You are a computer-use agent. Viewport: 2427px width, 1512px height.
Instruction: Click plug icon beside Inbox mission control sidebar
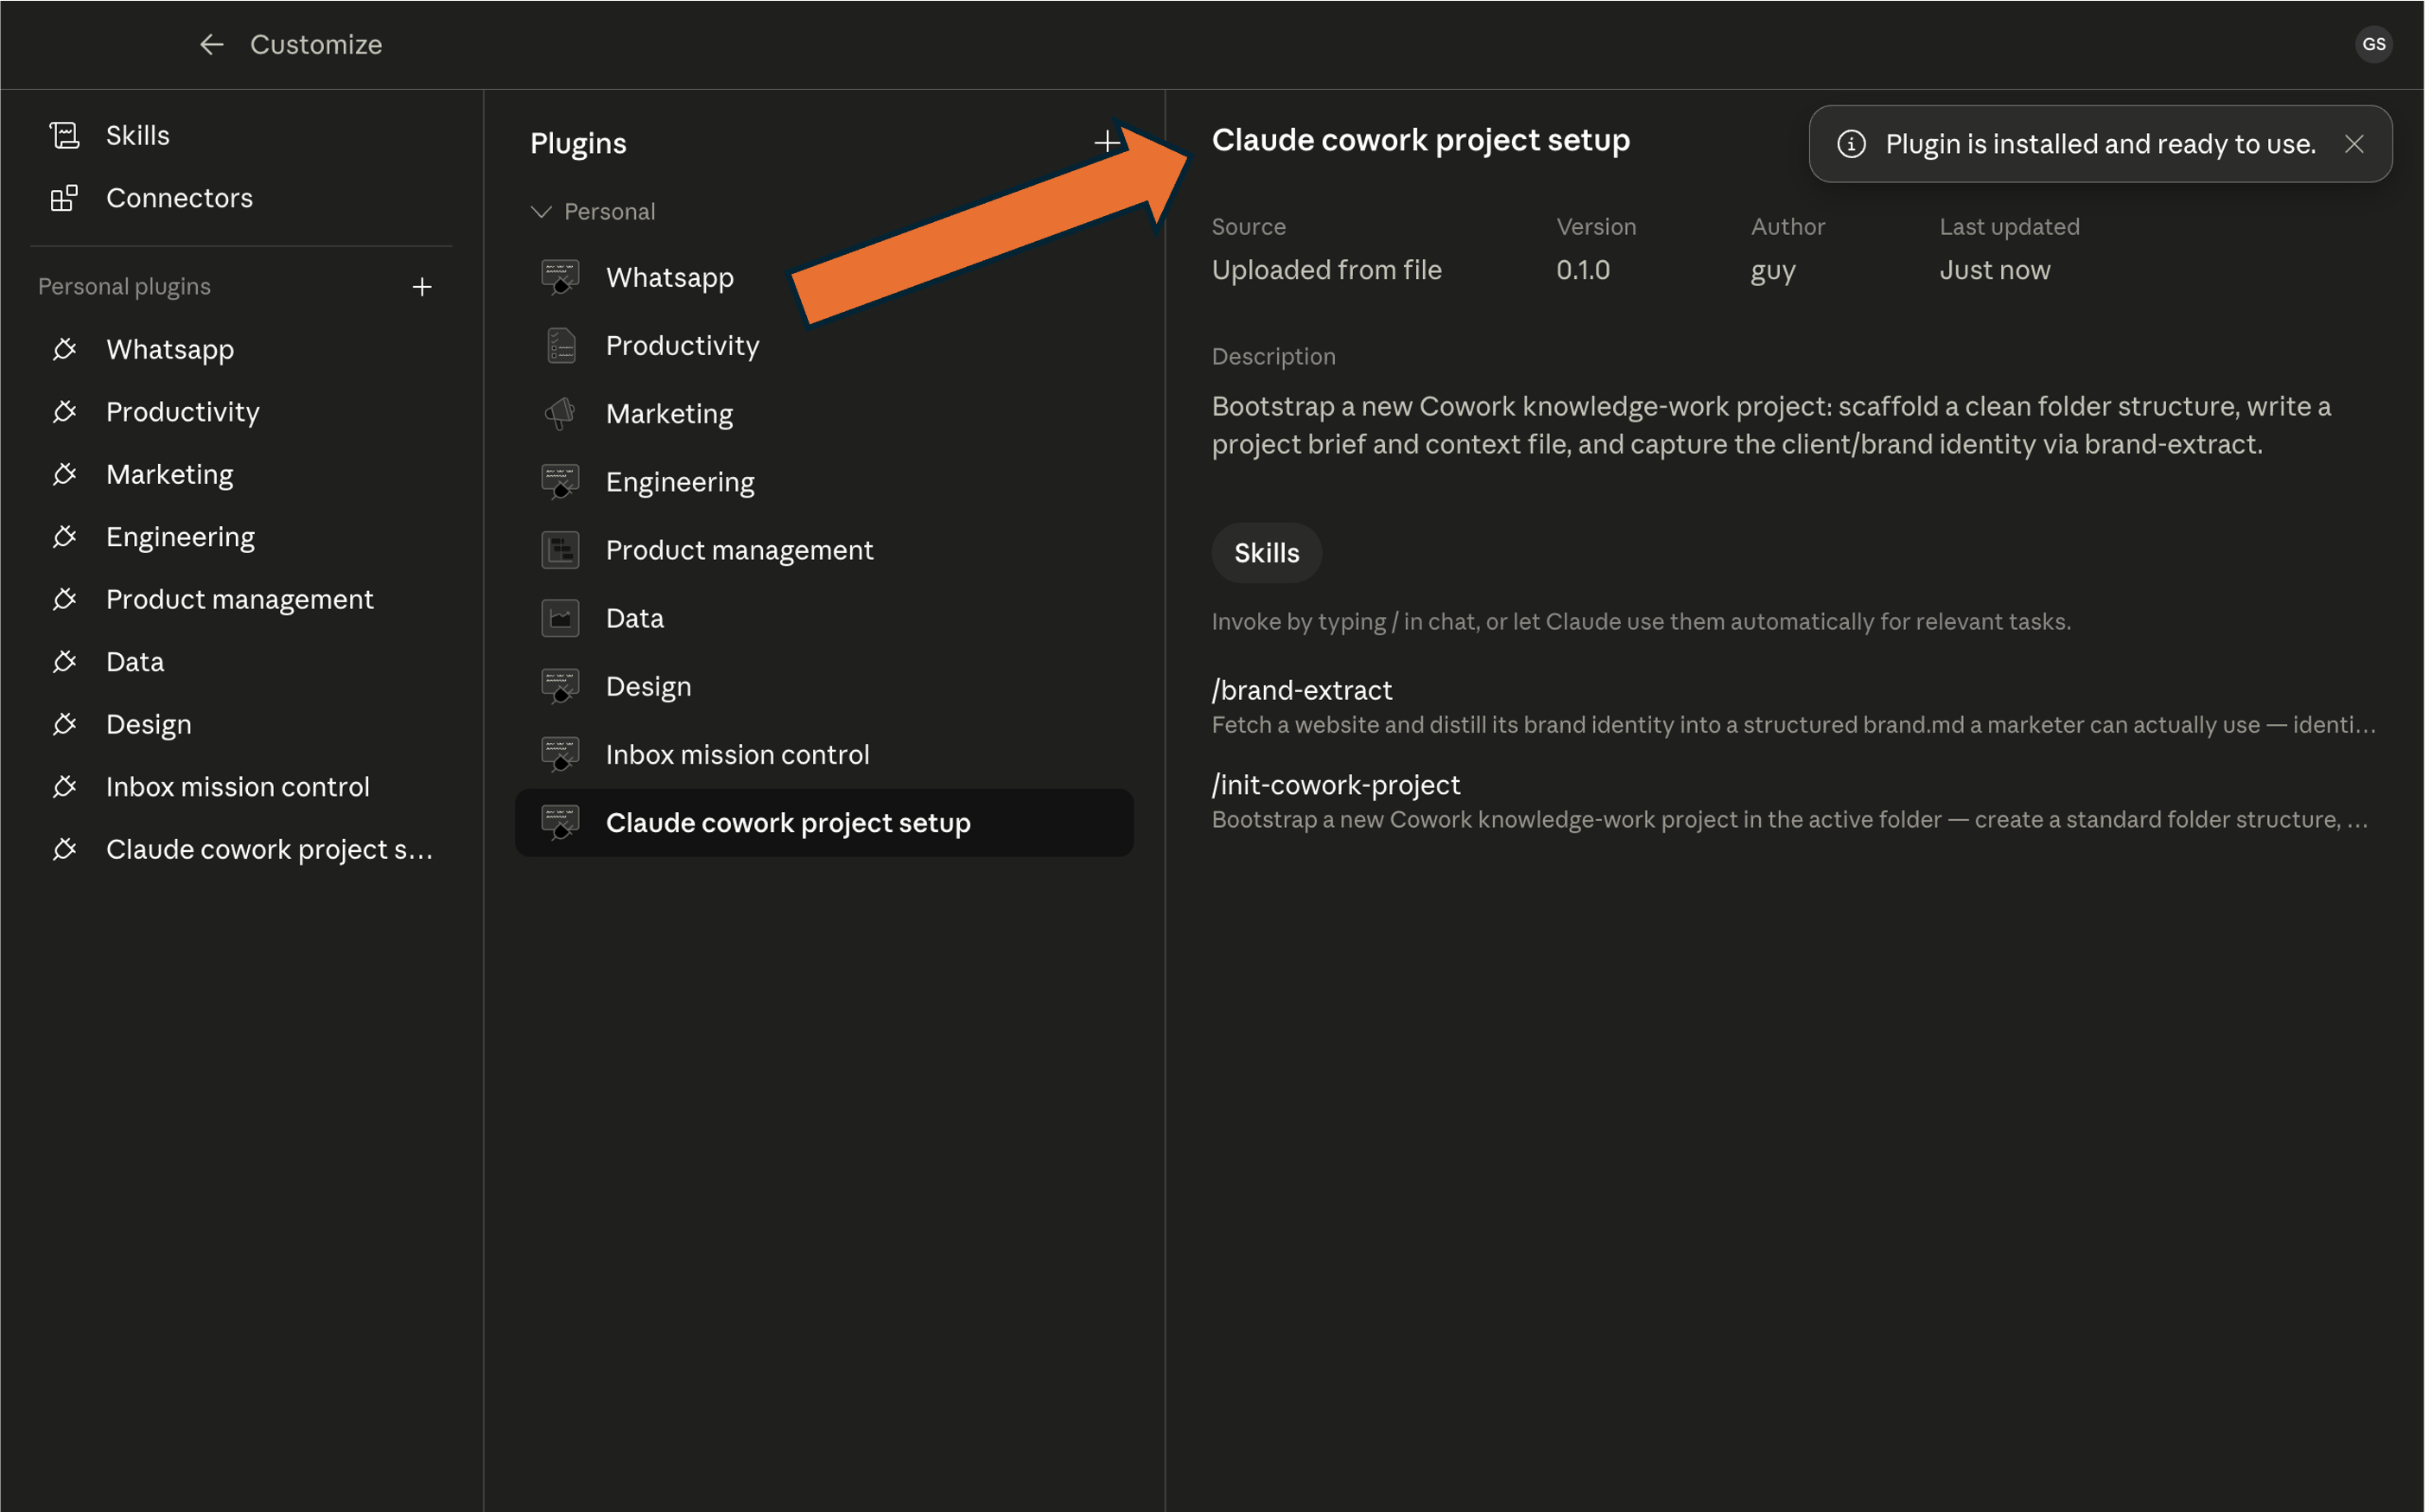65,787
